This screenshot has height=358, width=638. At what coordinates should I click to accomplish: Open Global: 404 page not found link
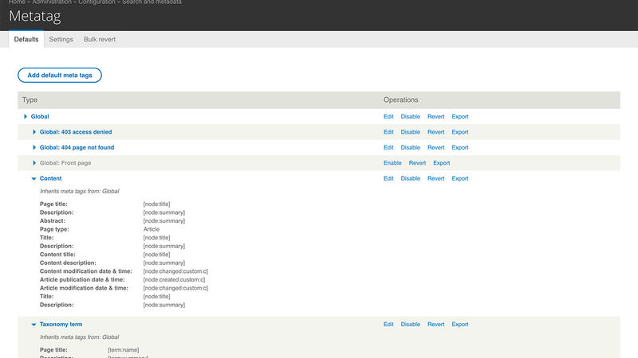pyautogui.click(x=77, y=147)
